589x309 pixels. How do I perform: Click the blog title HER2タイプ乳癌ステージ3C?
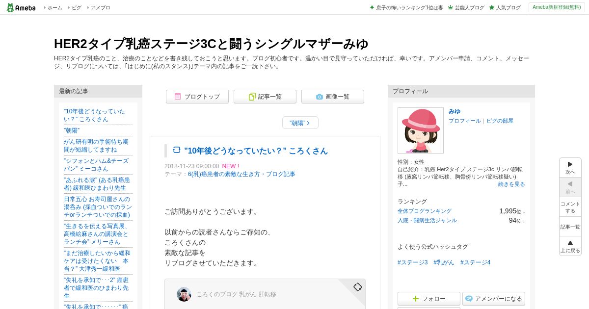(211, 44)
